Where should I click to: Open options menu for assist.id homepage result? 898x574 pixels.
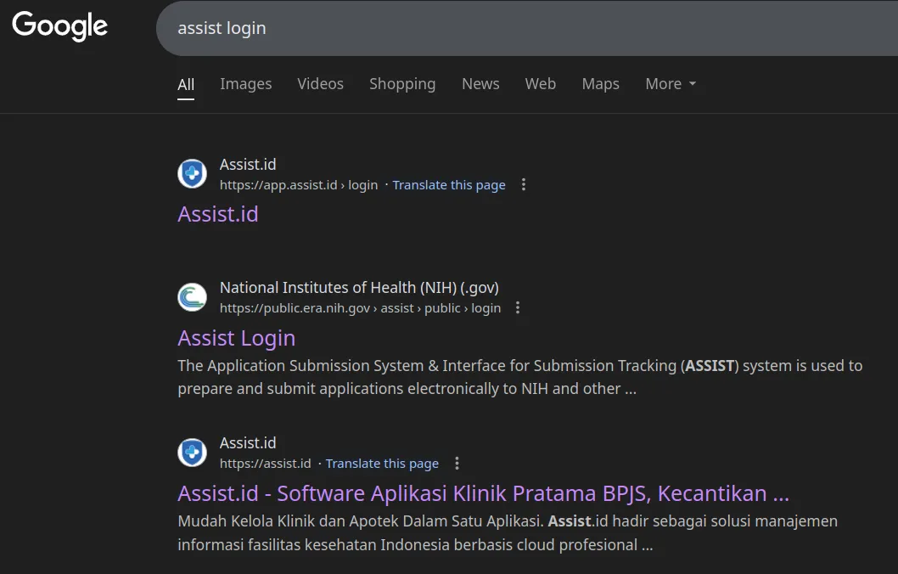pos(457,463)
